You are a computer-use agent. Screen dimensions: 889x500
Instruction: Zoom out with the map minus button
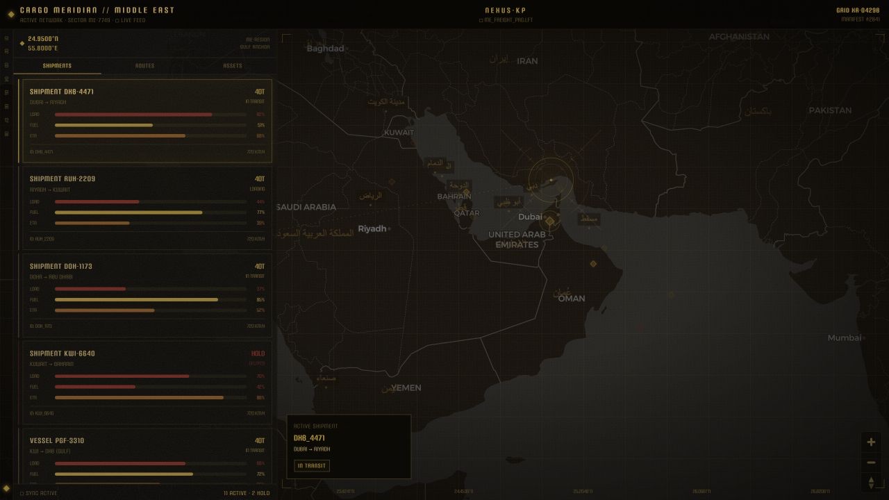871,462
